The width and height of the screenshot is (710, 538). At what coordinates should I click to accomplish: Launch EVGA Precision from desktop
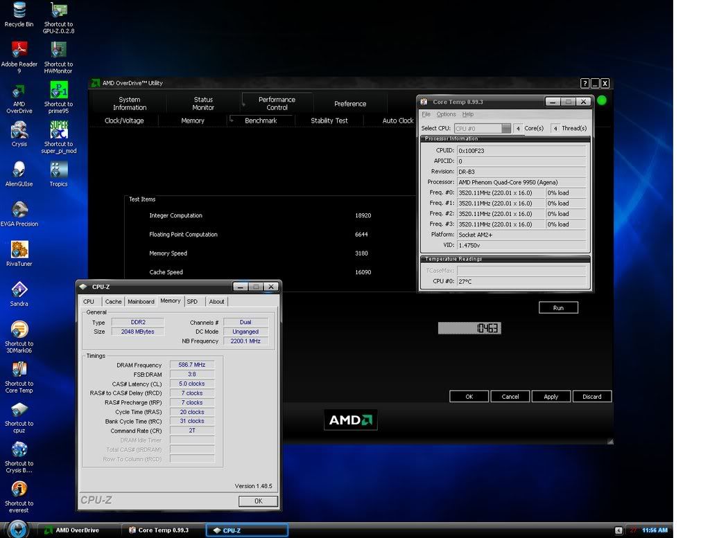19,214
